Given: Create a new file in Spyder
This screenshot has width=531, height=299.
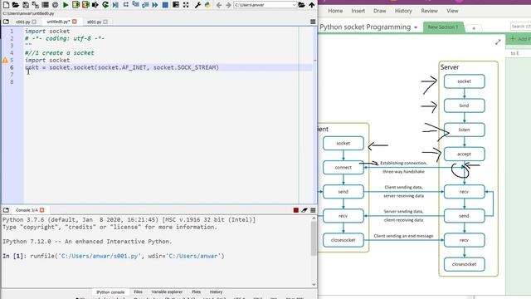Looking at the screenshot, I should pyautogui.click(x=6, y=5).
